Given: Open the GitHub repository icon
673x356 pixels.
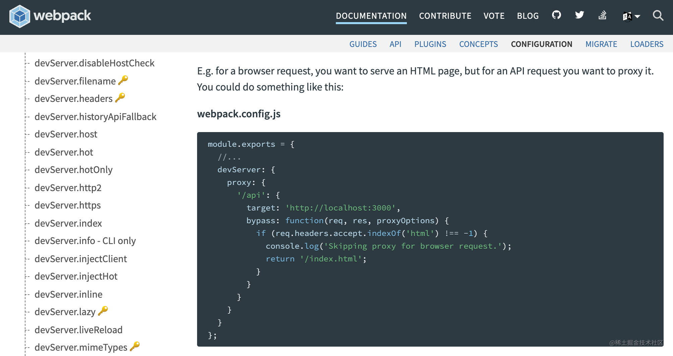Looking at the screenshot, I should (556, 15).
